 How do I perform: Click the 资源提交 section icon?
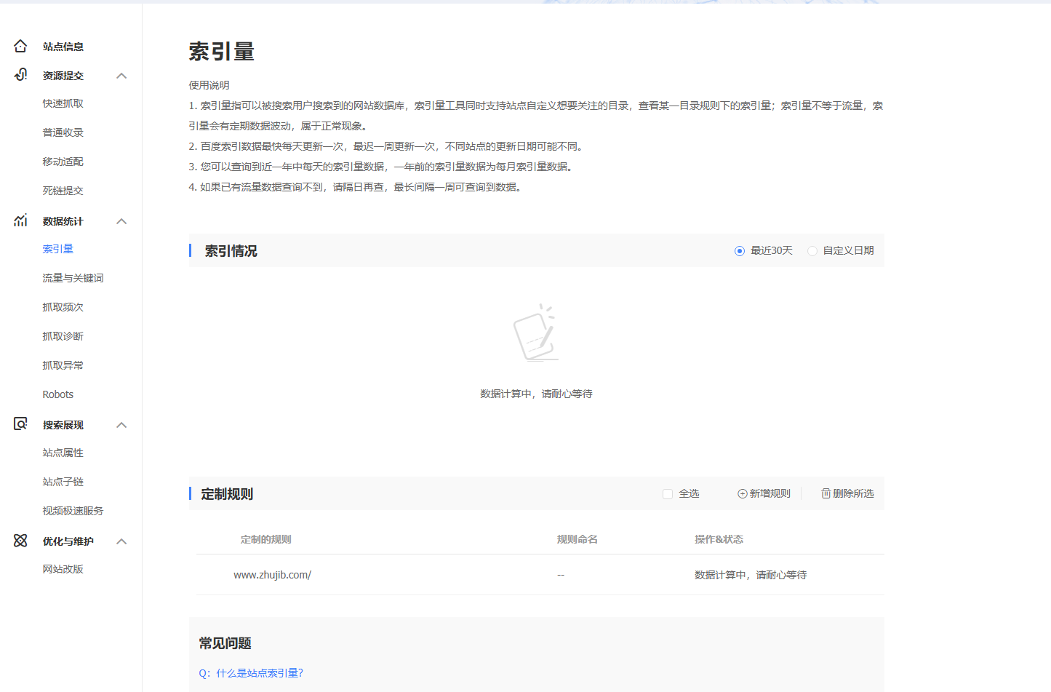coord(20,75)
